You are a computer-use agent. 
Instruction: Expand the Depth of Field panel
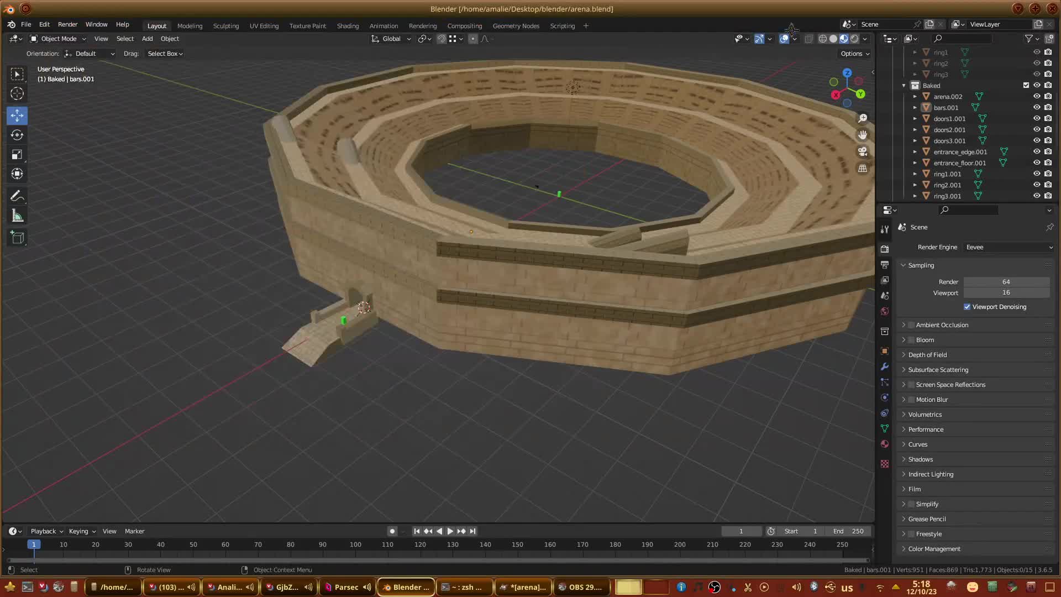click(x=927, y=355)
